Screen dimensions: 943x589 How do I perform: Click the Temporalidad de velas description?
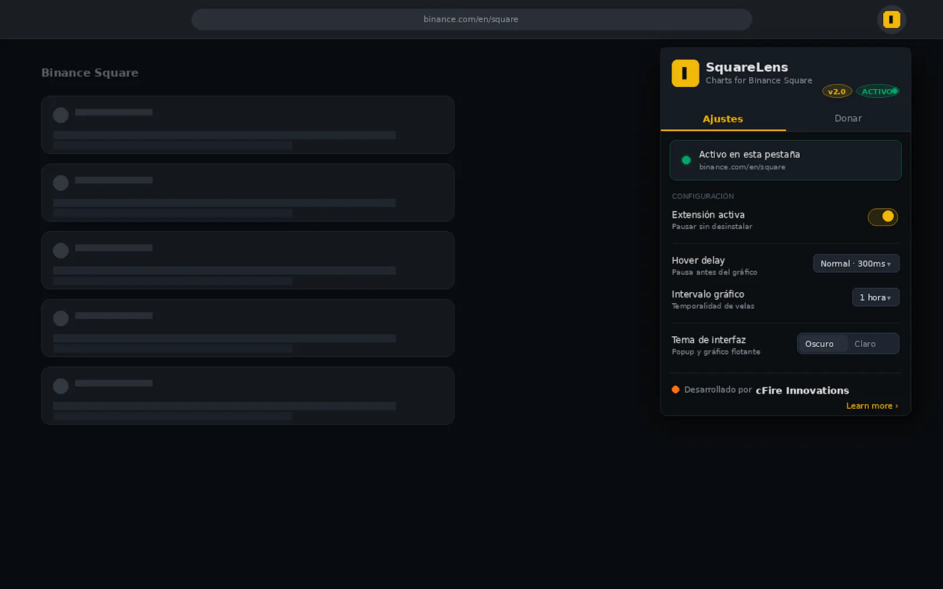point(713,306)
